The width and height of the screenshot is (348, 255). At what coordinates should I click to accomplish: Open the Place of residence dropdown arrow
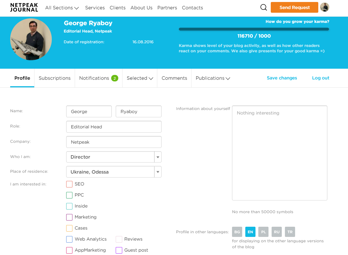click(x=158, y=172)
